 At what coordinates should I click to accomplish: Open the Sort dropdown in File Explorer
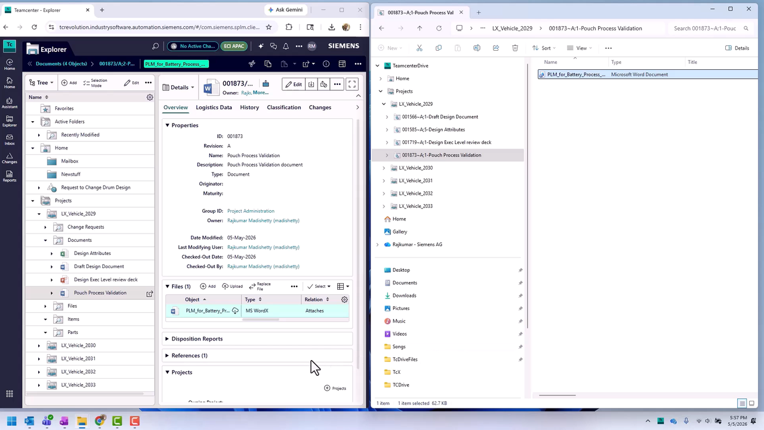[544, 48]
